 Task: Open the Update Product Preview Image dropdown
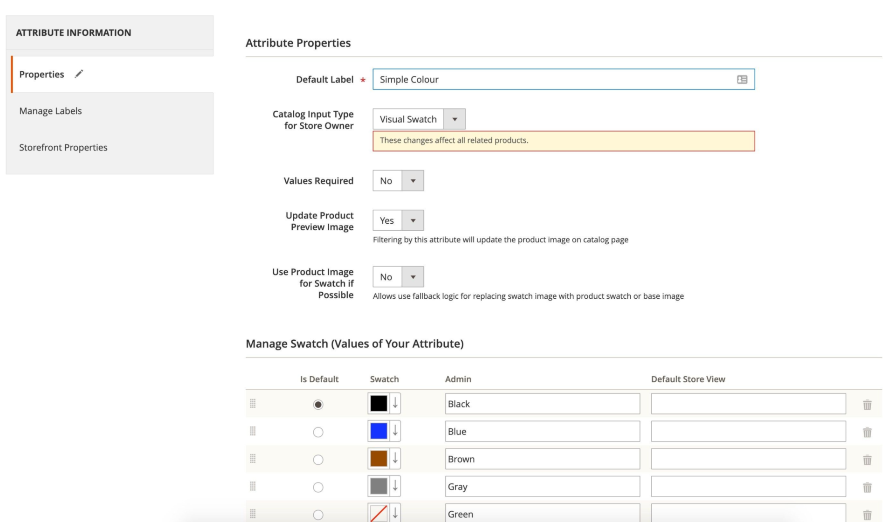413,220
